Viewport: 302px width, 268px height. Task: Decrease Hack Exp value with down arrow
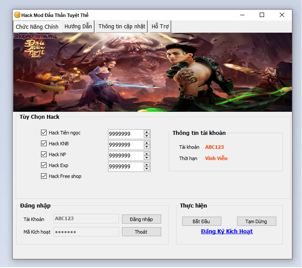[147, 169]
